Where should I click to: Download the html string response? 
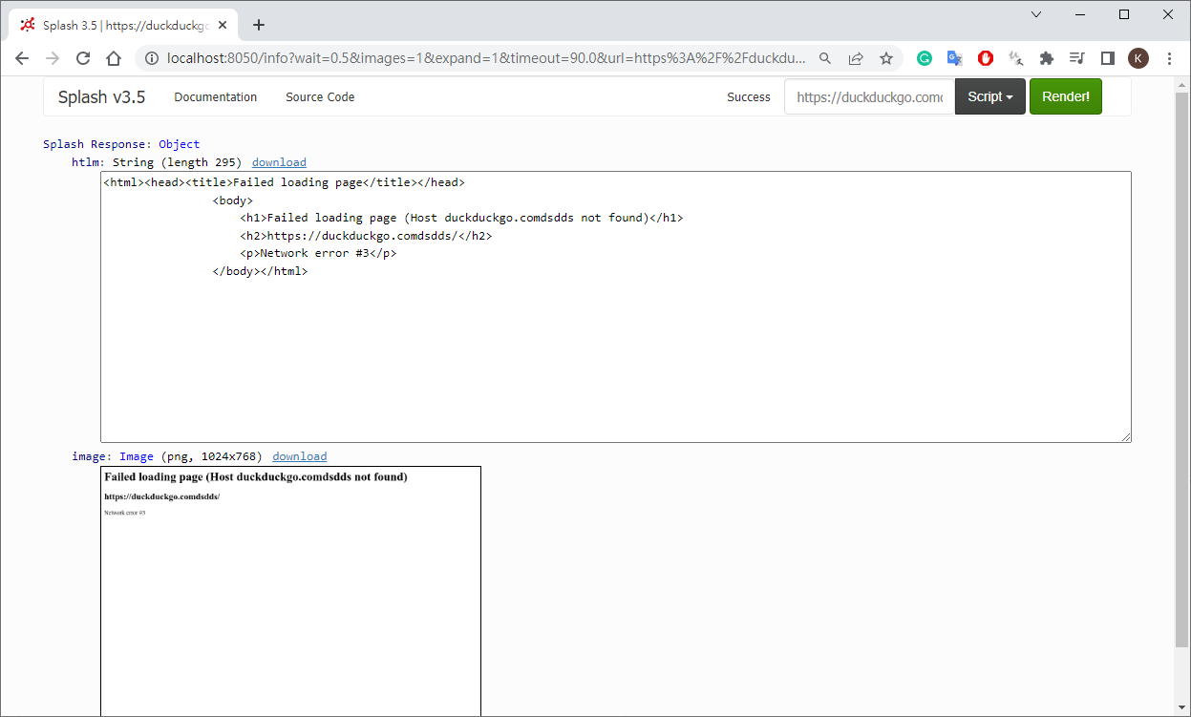point(279,162)
